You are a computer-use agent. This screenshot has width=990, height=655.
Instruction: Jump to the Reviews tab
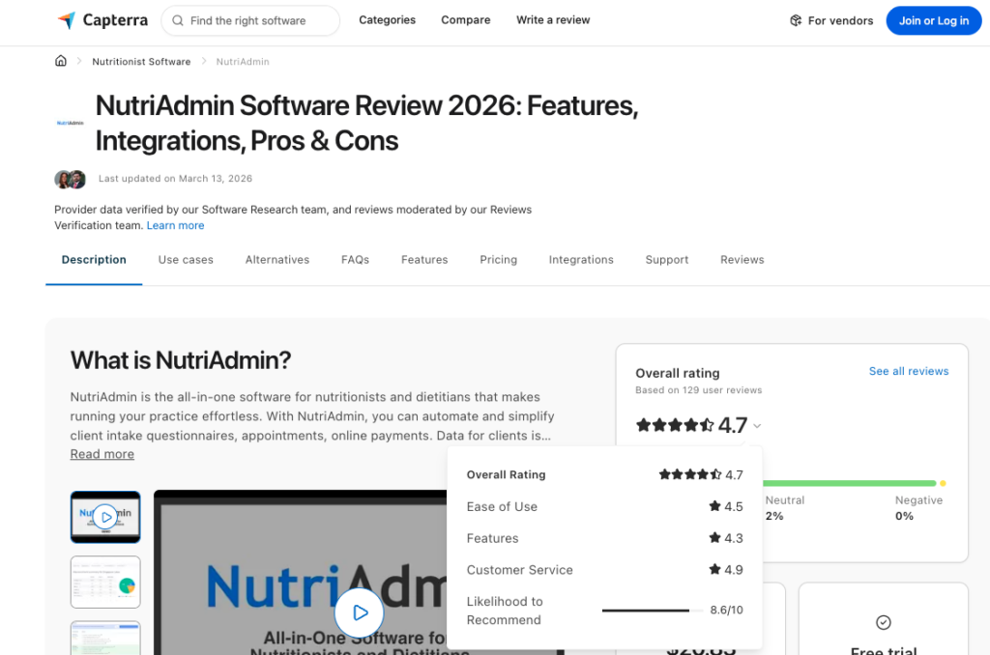coord(742,259)
